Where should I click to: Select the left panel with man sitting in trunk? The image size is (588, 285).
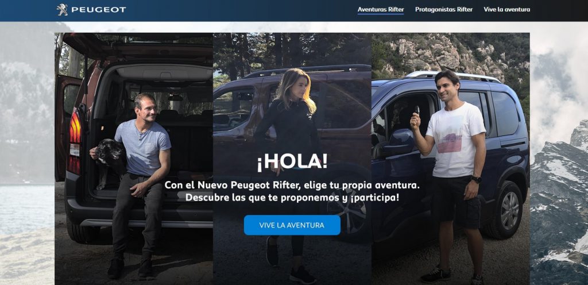click(134, 159)
